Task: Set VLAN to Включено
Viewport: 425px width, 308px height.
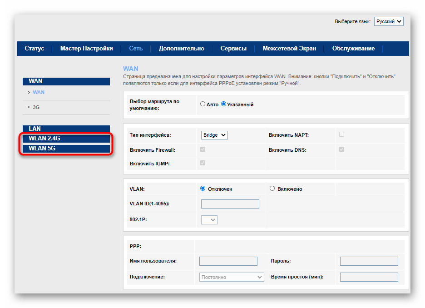Action: click(x=272, y=189)
